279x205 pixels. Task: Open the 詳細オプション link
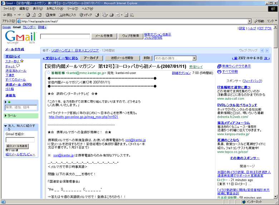point(181,73)
